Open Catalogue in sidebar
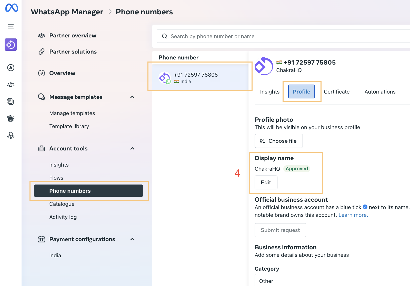 [x=62, y=204]
